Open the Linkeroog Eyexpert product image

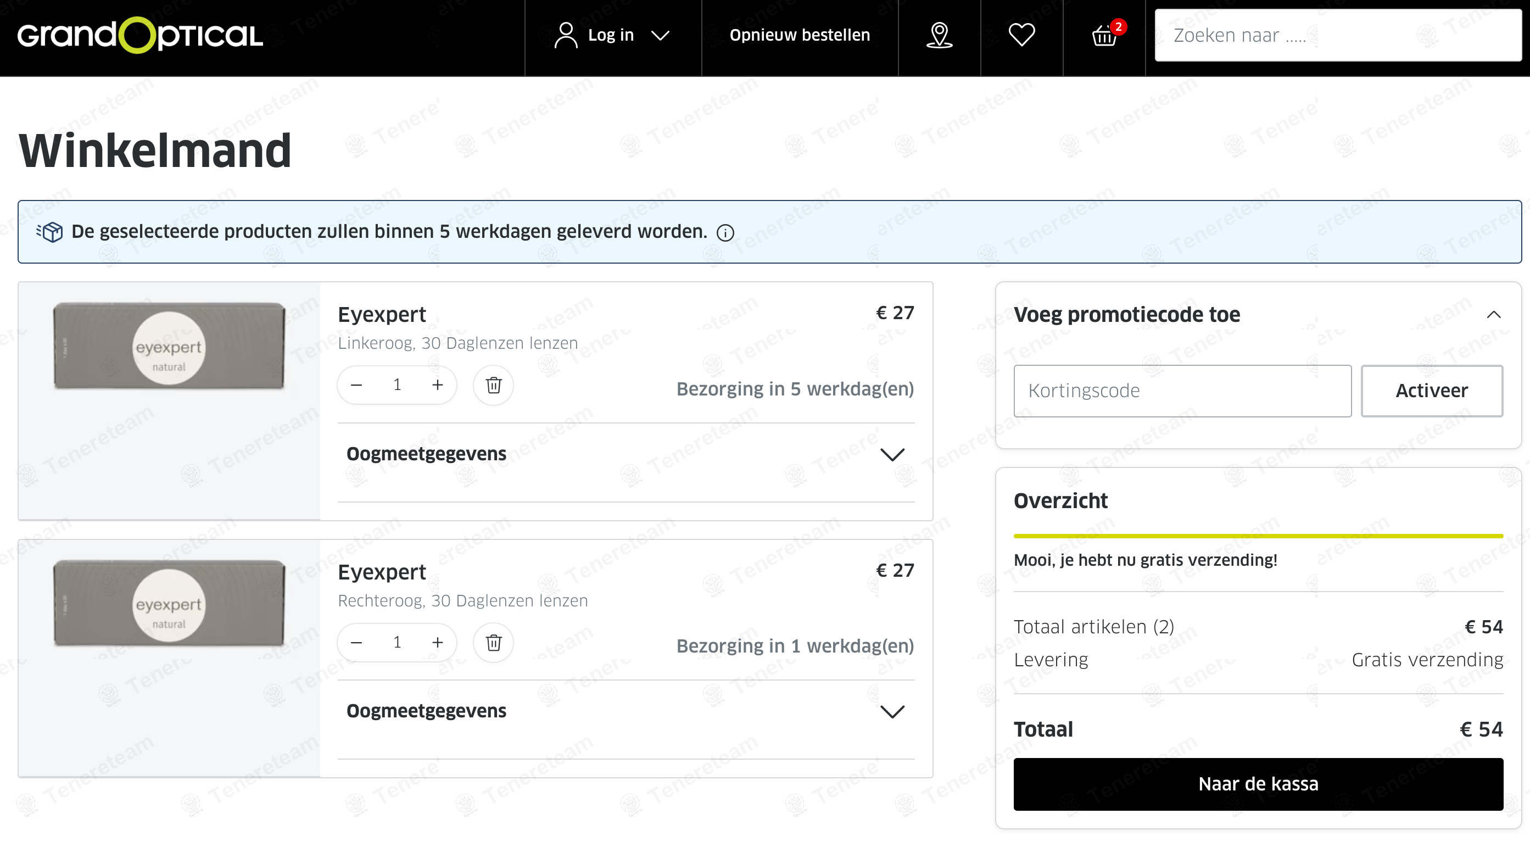[169, 346]
